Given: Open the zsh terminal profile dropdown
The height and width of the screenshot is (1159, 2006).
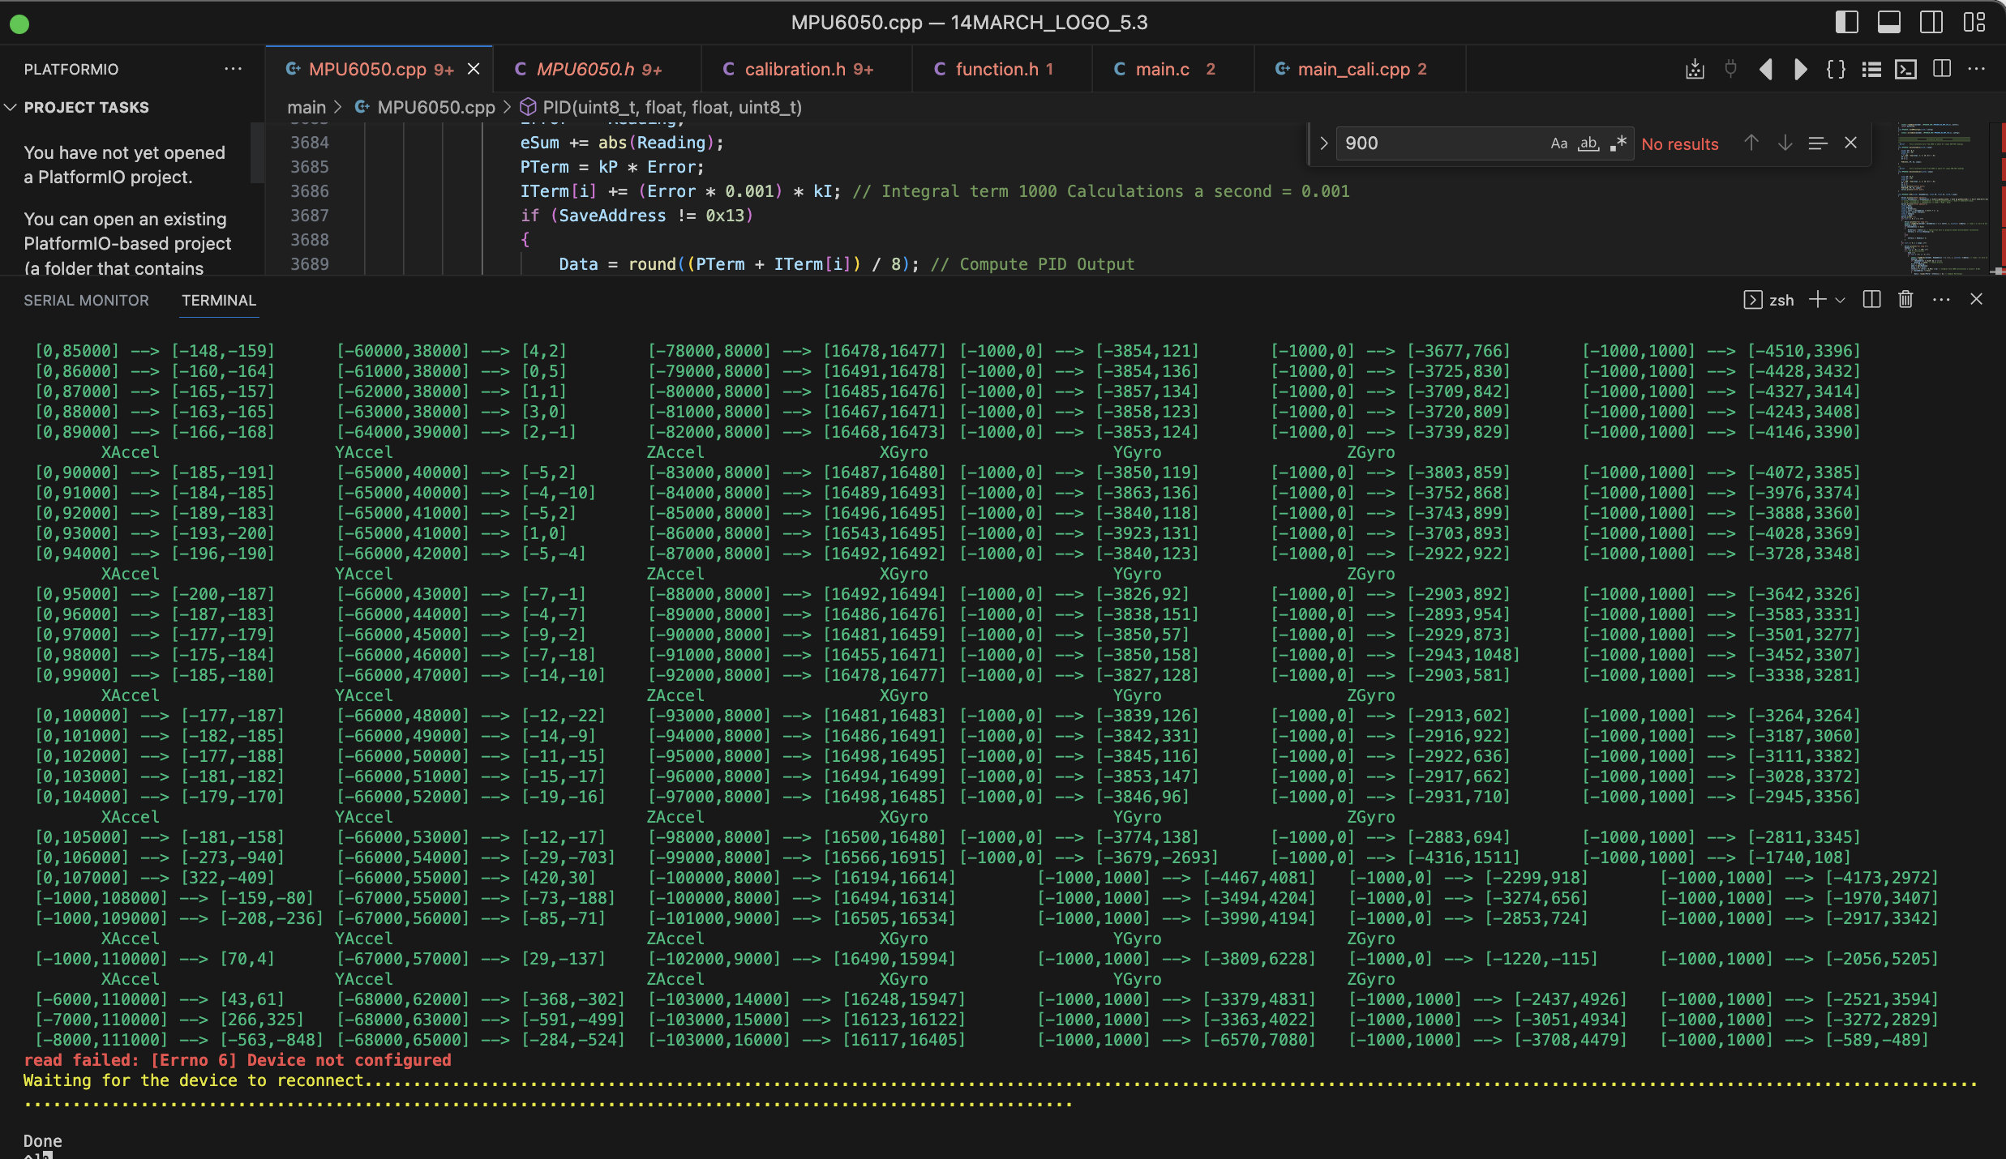Looking at the screenshot, I should click(x=1839, y=300).
